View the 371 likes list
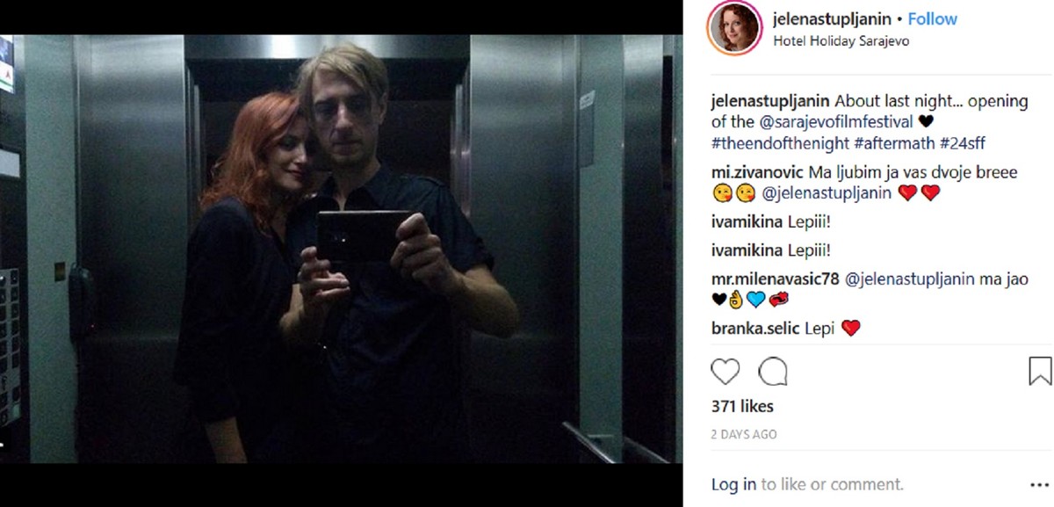 (x=742, y=406)
